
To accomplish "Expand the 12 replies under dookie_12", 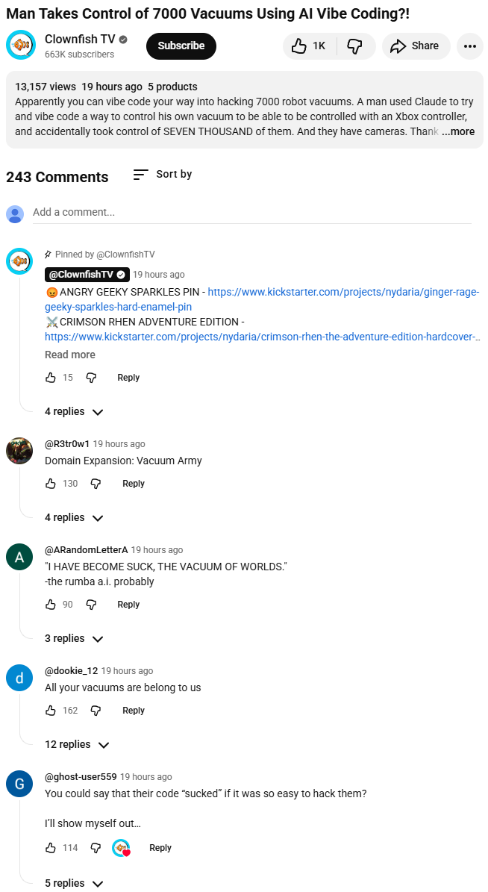I will [x=77, y=745].
